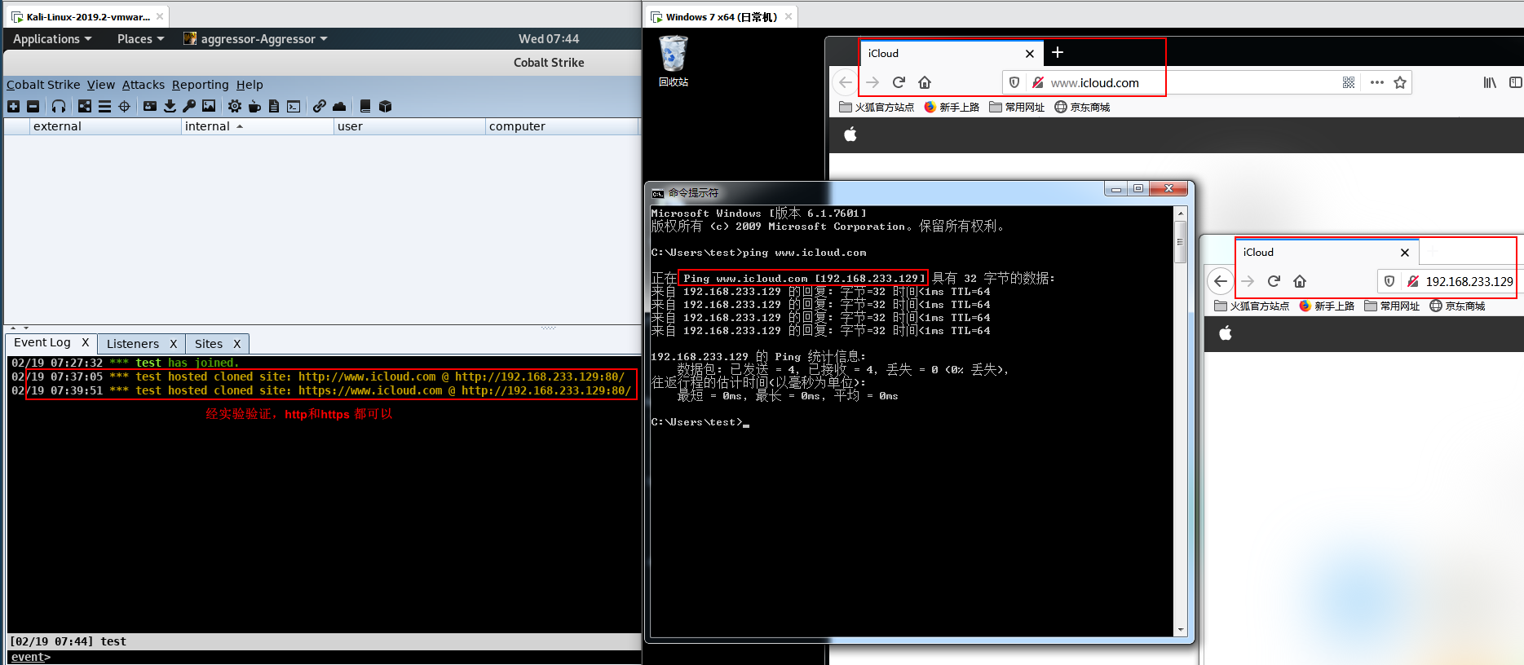1524x665 pixels.
Task: Click the chain-link Host a file icon
Action: [320, 106]
